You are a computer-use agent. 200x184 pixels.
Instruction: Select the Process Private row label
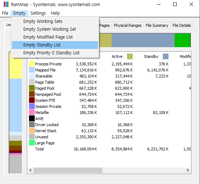(x=48, y=64)
